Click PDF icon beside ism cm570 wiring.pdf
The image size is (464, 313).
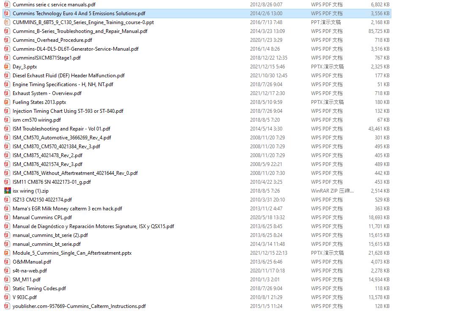tap(6, 120)
